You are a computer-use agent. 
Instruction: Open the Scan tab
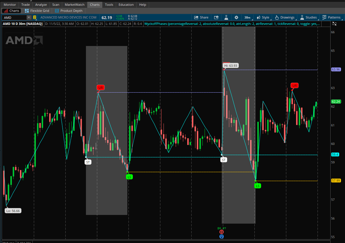click(56, 5)
